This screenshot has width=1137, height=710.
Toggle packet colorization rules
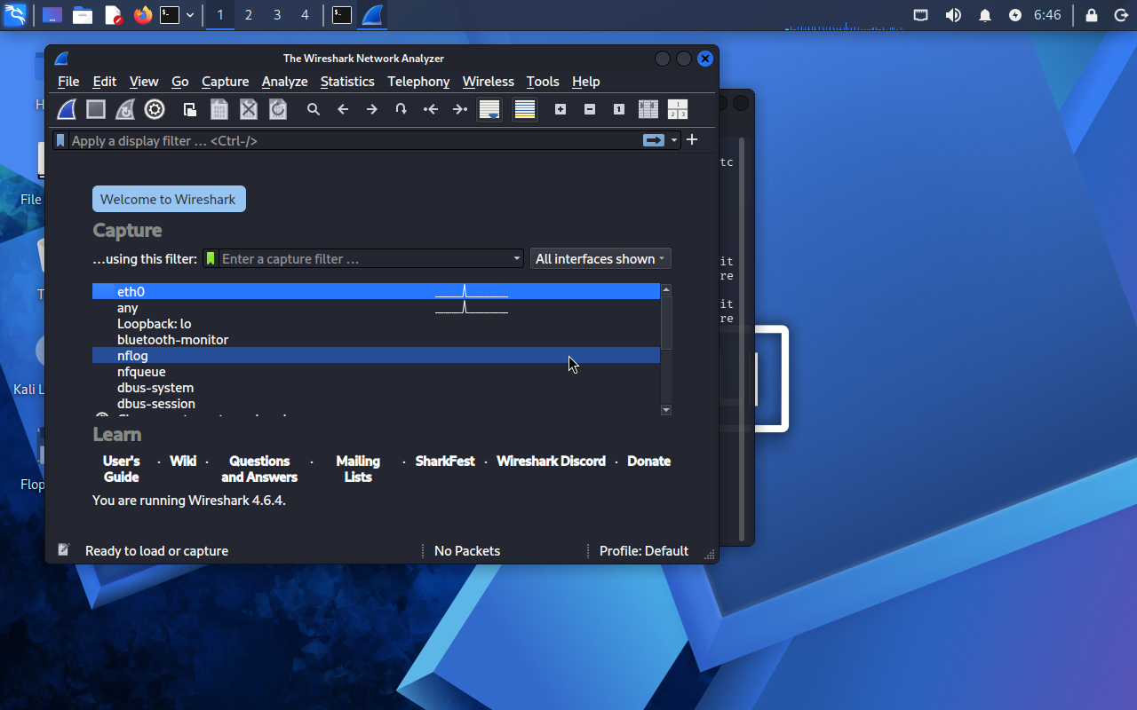[x=525, y=109]
